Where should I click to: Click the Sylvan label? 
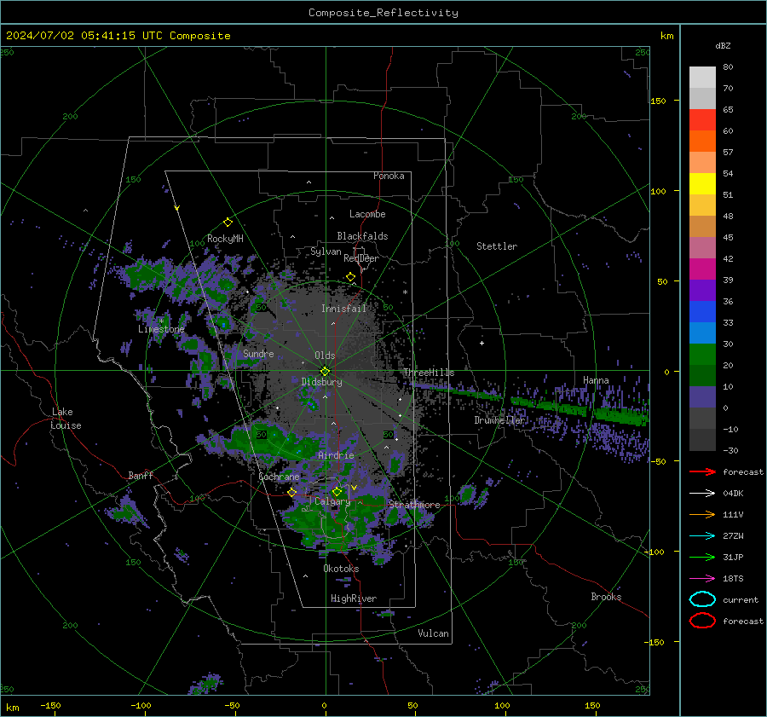pyautogui.click(x=326, y=252)
